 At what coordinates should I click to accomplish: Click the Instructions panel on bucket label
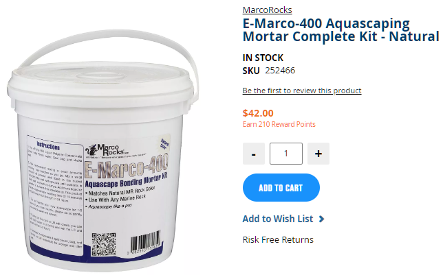coord(55,194)
